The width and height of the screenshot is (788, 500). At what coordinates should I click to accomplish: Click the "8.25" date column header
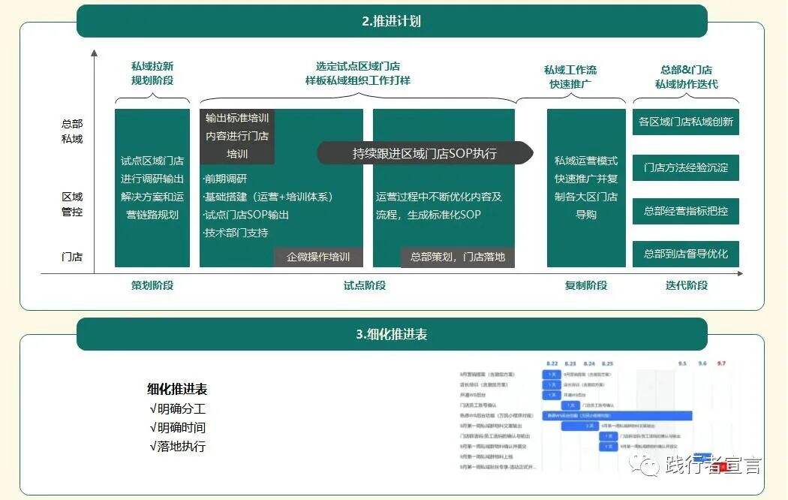click(608, 363)
